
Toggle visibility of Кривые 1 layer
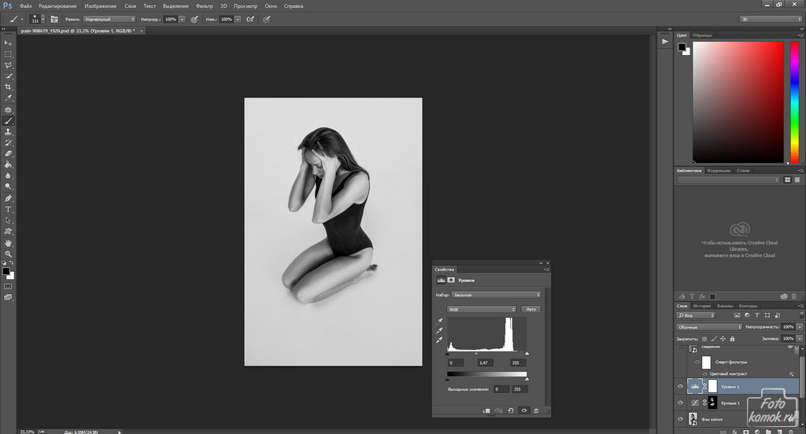(681, 403)
